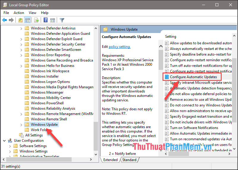238x170 pixels.
Task: Click settings list horizontal scrollbar right arrow
Action: click(x=229, y=154)
